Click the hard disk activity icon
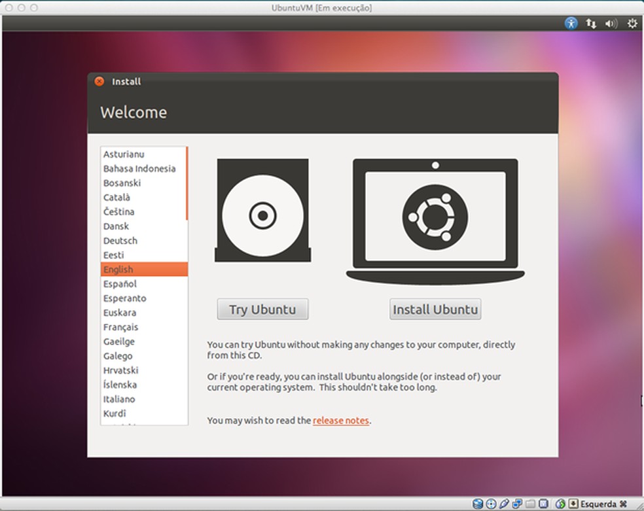644x511 pixels. (x=478, y=504)
